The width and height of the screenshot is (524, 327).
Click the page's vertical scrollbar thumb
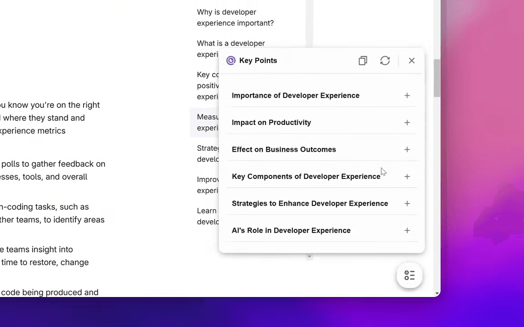click(x=437, y=78)
